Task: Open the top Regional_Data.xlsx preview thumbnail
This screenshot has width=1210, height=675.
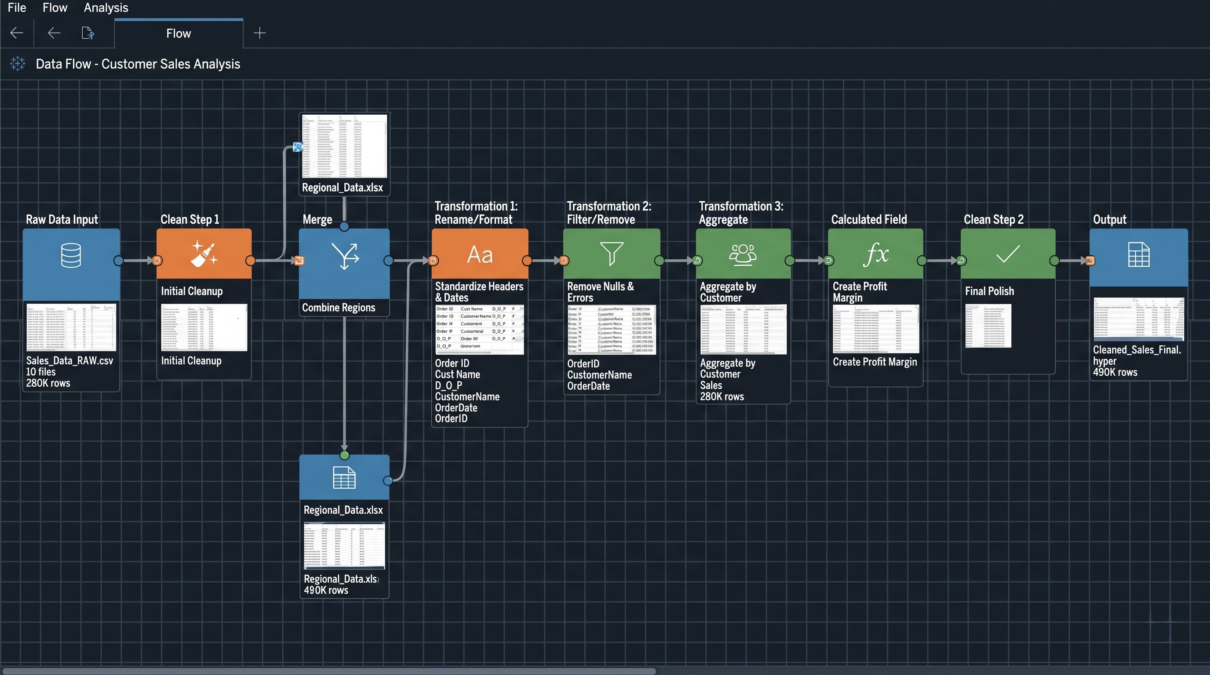Action: point(344,146)
